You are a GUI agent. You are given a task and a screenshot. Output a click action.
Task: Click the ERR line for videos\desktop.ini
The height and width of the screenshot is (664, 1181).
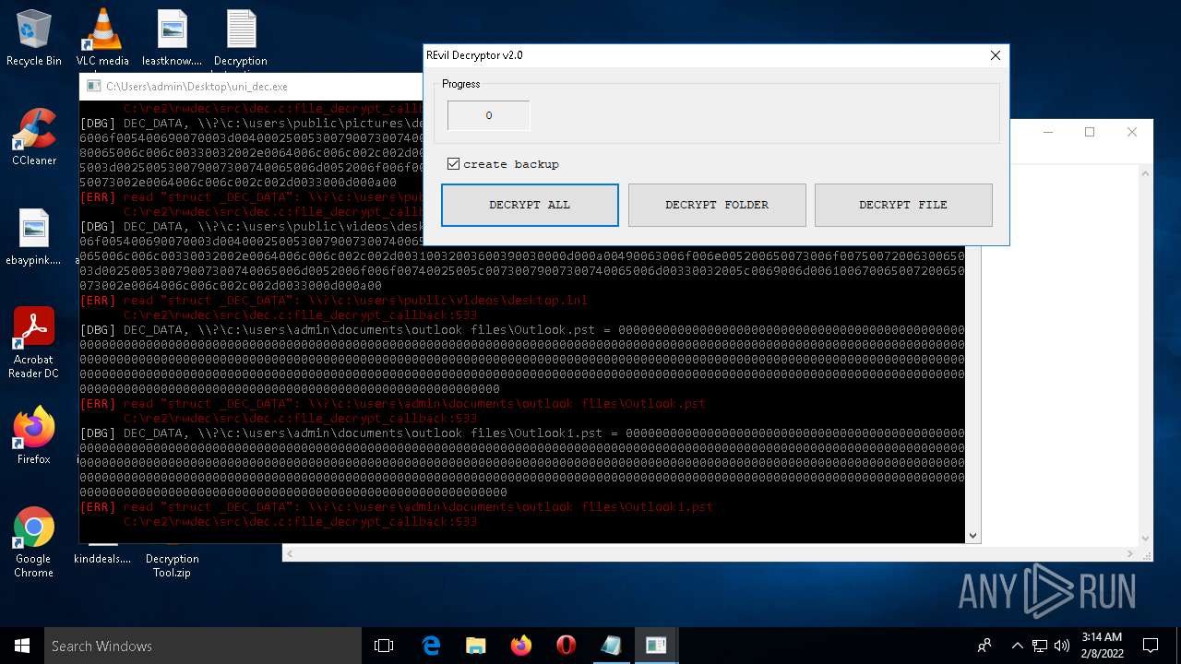[334, 301]
